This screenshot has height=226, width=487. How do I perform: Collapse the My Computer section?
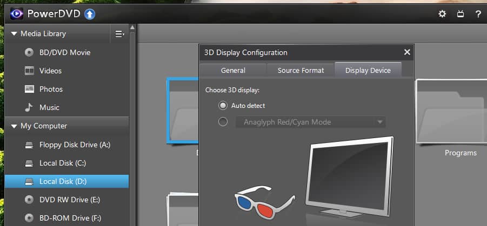14,126
